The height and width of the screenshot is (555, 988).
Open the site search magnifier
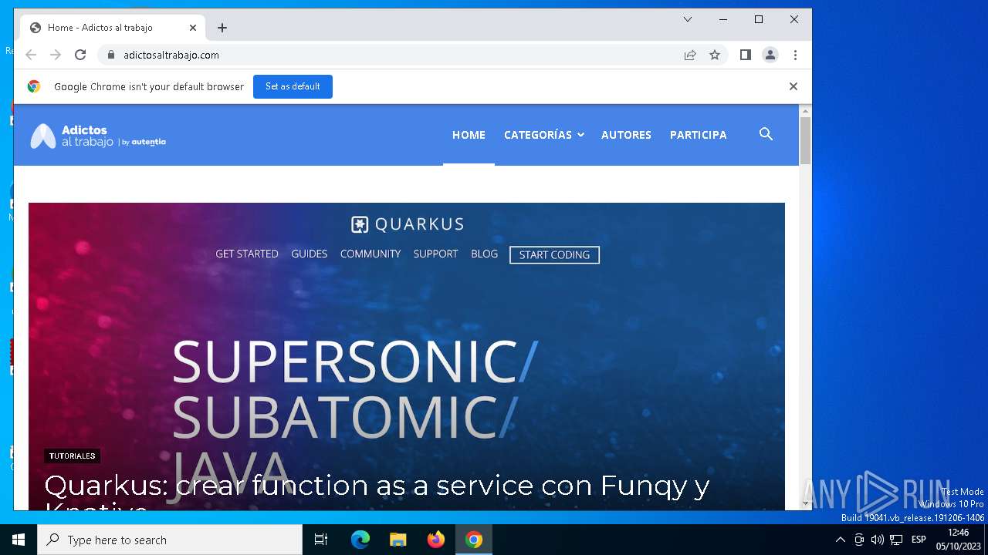coord(766,134)
